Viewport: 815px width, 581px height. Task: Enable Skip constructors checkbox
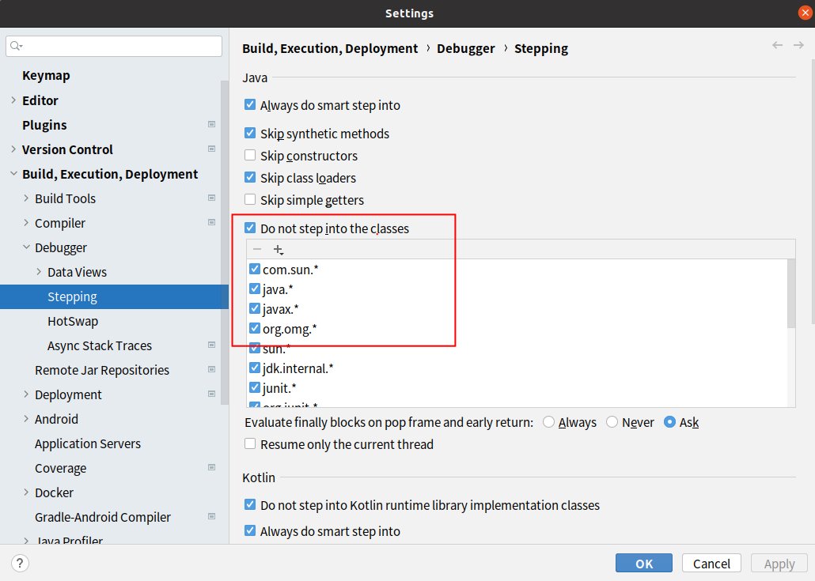point(250,155)
